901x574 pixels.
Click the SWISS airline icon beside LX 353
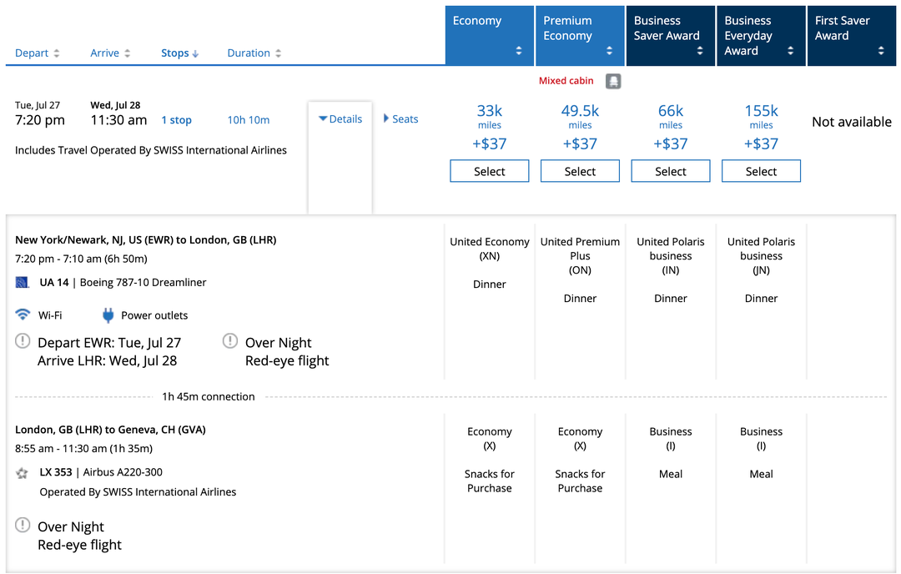23,472
